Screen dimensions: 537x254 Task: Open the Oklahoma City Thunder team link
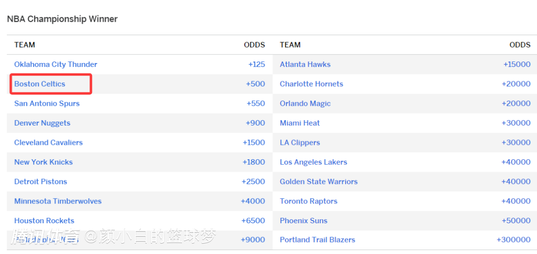(56, 64)
